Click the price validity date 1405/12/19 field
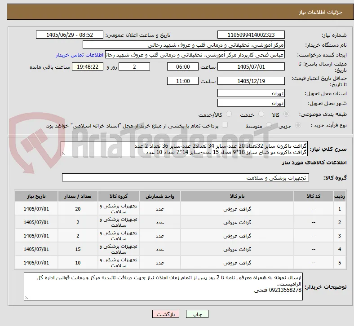354x326 pixels. 251,81
